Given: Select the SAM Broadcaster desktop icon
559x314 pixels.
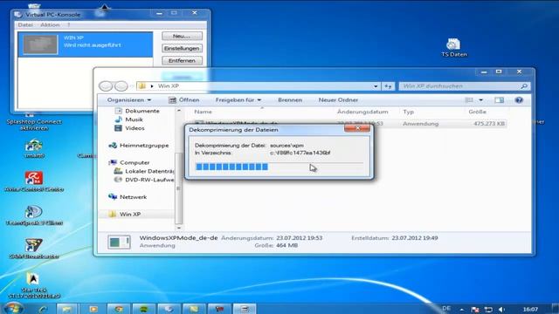Looking at the screenshot, I should coord(34,249).
